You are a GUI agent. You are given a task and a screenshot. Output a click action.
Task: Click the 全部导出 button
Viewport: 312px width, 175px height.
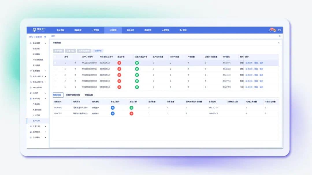point(98,51)
